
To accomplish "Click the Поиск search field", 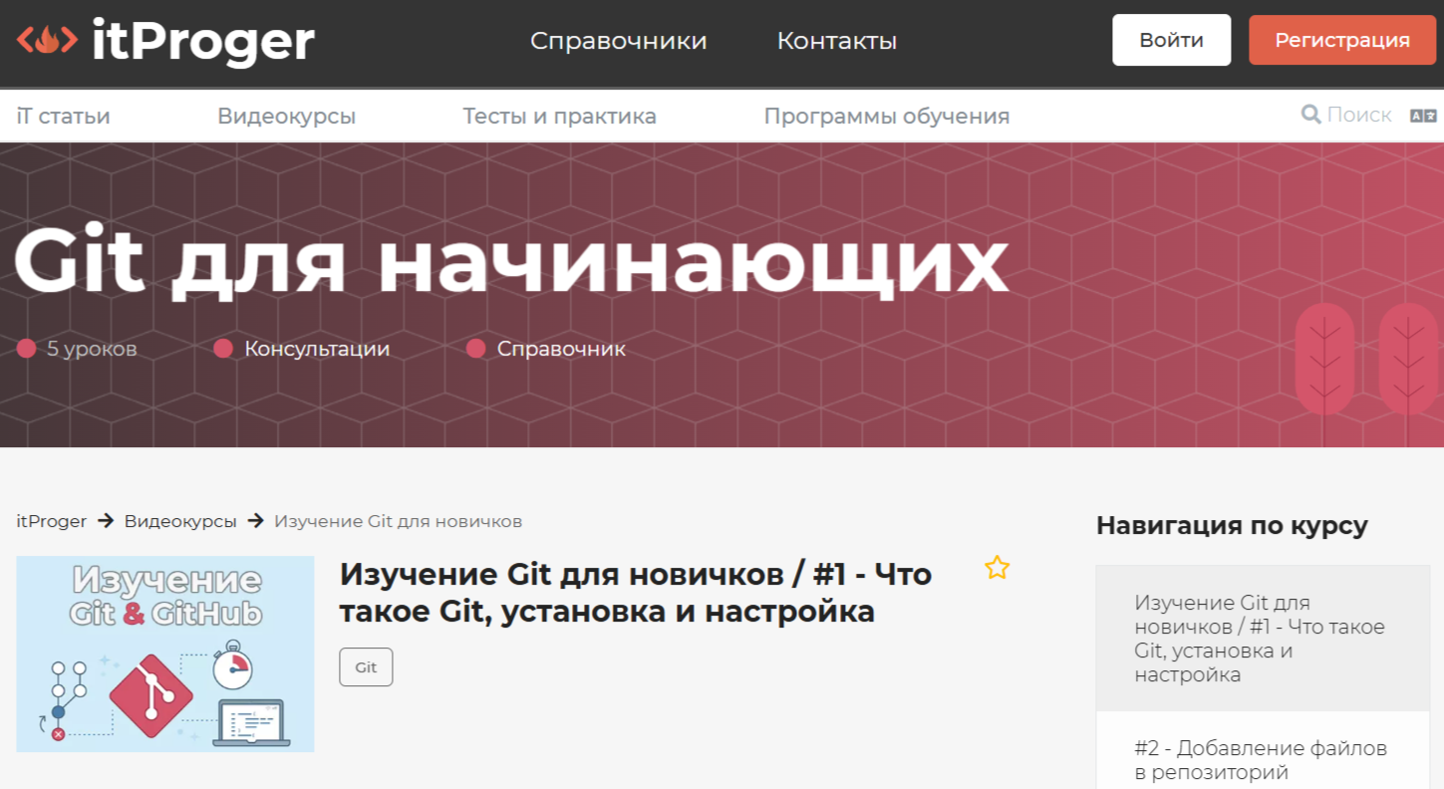I will tap(1358, 116).
